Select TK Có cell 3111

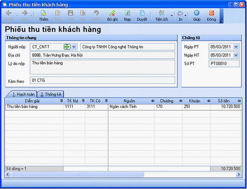pos(97,106)
